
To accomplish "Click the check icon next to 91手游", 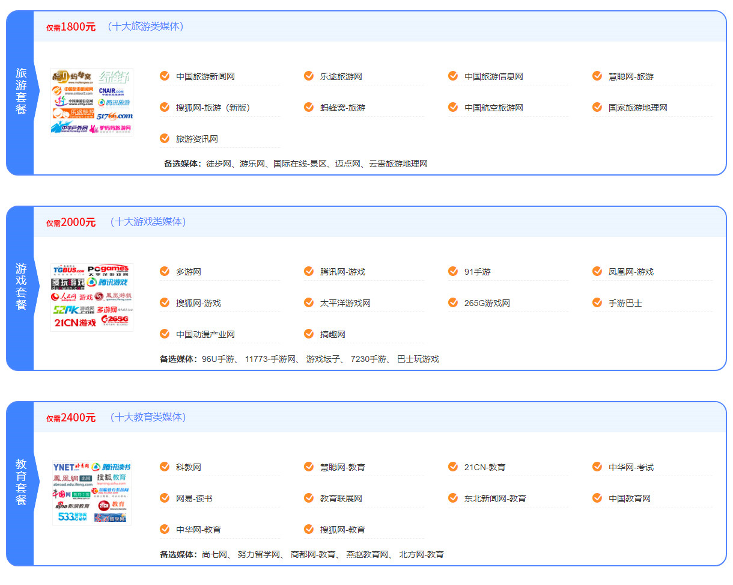I will coord(453,271).
